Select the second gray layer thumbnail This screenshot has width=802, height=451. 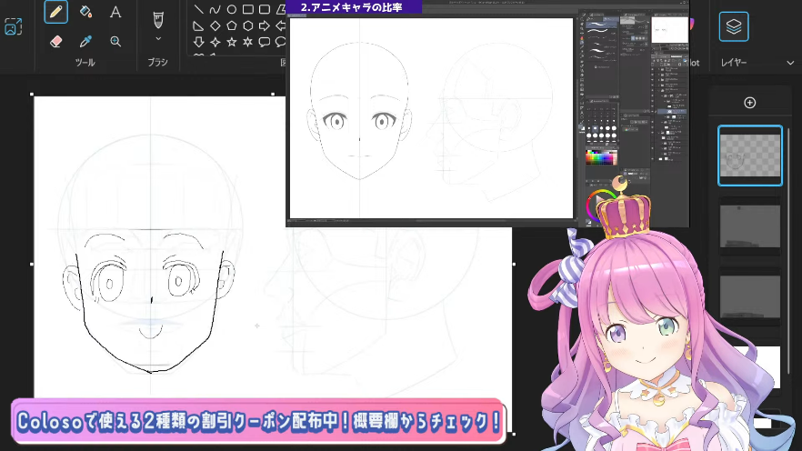[750, 226]
